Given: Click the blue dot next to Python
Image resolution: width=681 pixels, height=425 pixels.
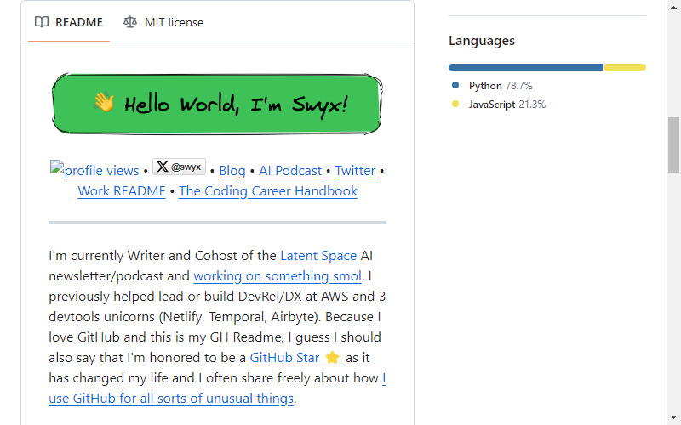Looking at the screenshot, I should 455,85.
